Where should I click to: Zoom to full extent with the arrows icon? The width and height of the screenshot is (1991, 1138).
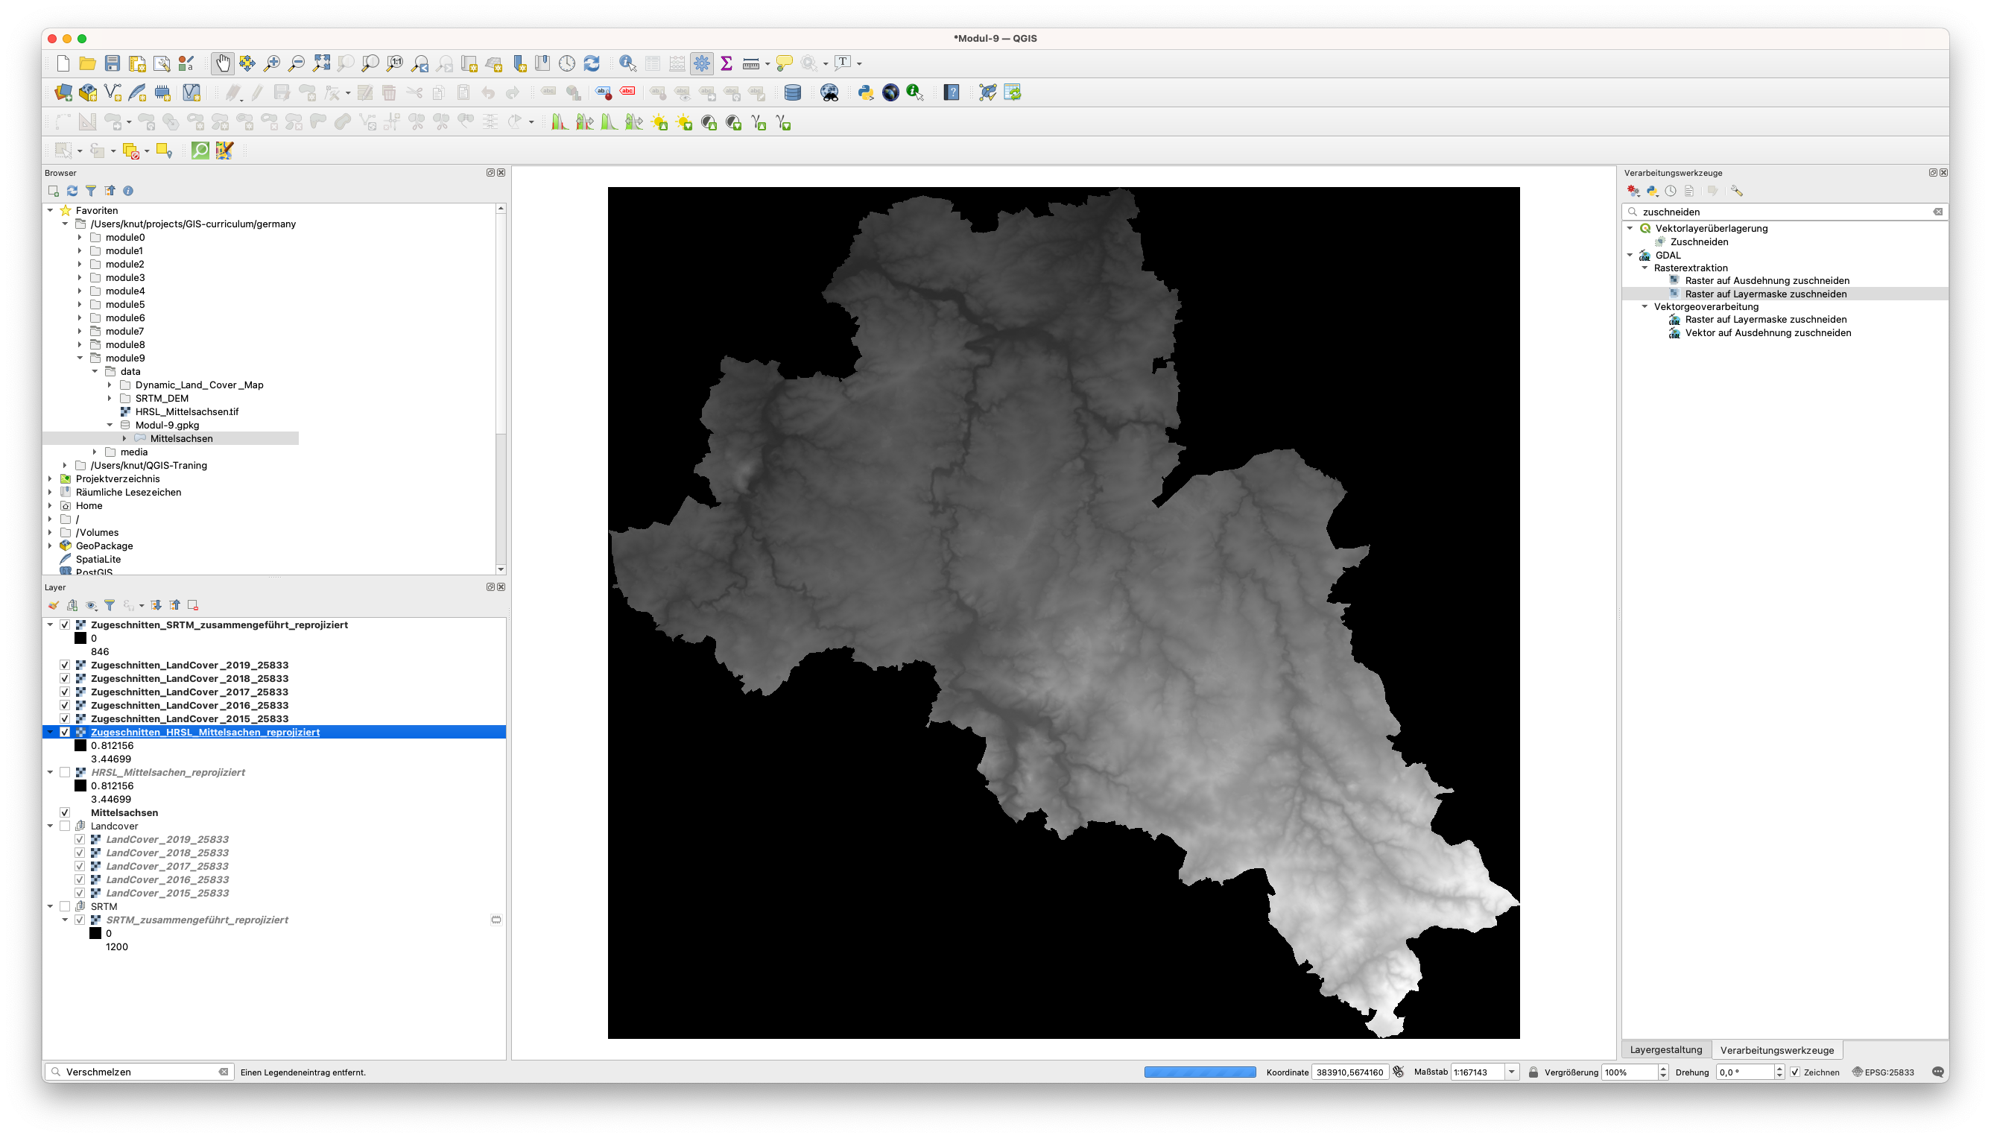[x=321, y=63]
